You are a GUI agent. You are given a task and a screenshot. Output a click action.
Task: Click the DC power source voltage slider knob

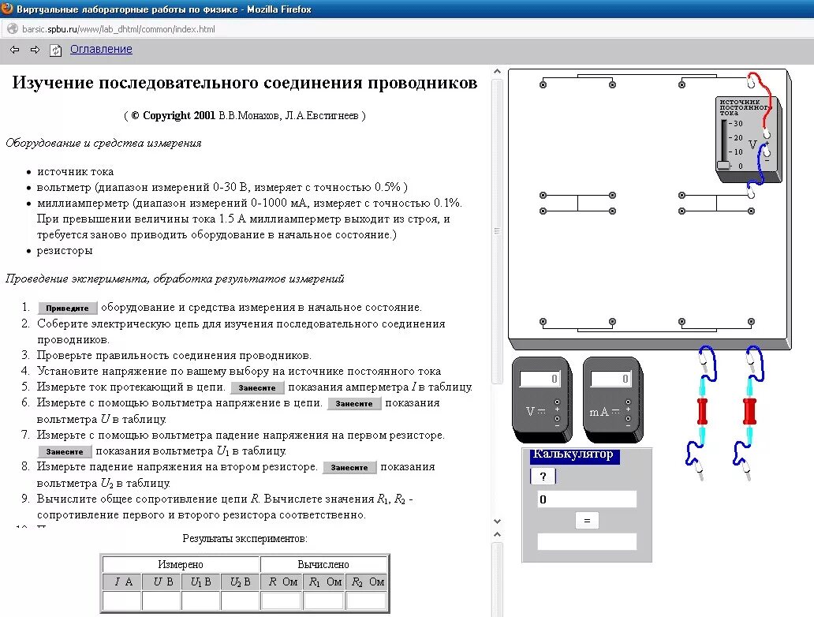[723, 165]
